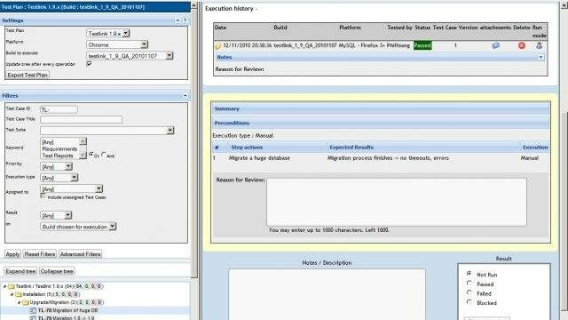Expand the Summary section header
This screenshot has width=568, height=320.
pyautogui.click(x=381, y=108)
